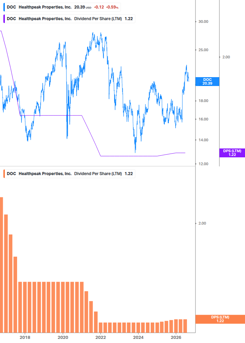Image resolution: width=245 pixels, height=343 pixels.
Task: Click the orange legend color bar
Action: 4,174
